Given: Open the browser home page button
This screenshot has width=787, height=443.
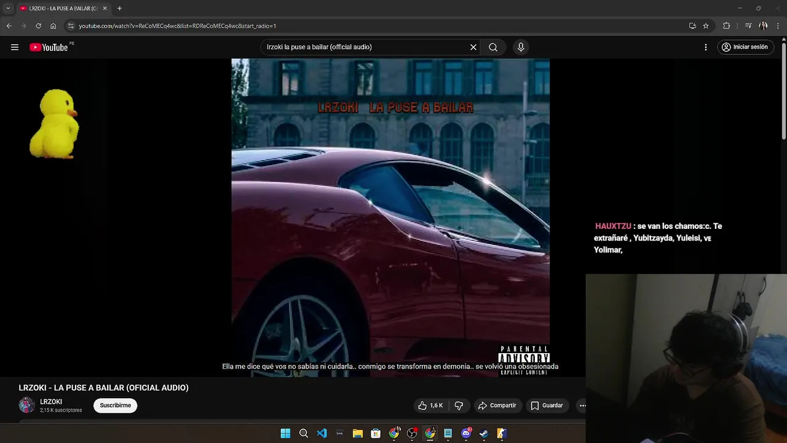Looking at the screenshot, I should coord(53,26).
